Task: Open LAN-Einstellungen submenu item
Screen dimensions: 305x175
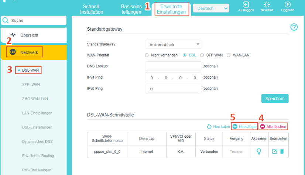Action: pos(37,113)
